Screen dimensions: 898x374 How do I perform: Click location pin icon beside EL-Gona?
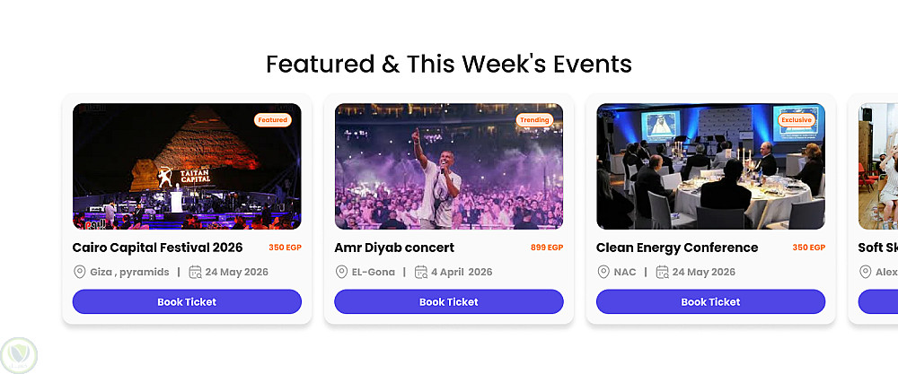point(341,272)
